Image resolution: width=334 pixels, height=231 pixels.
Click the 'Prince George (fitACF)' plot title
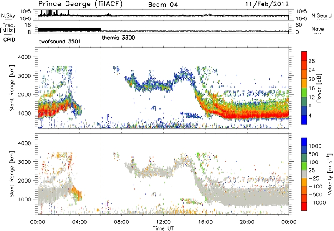pyautogui.click(x=81, y=4)
